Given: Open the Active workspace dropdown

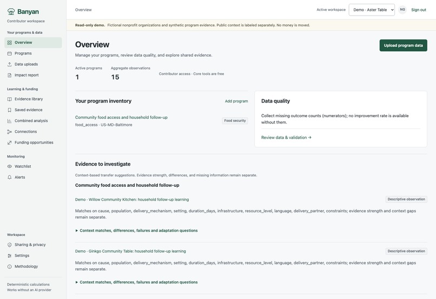Looking at the screenshot, I should [372, 10].
